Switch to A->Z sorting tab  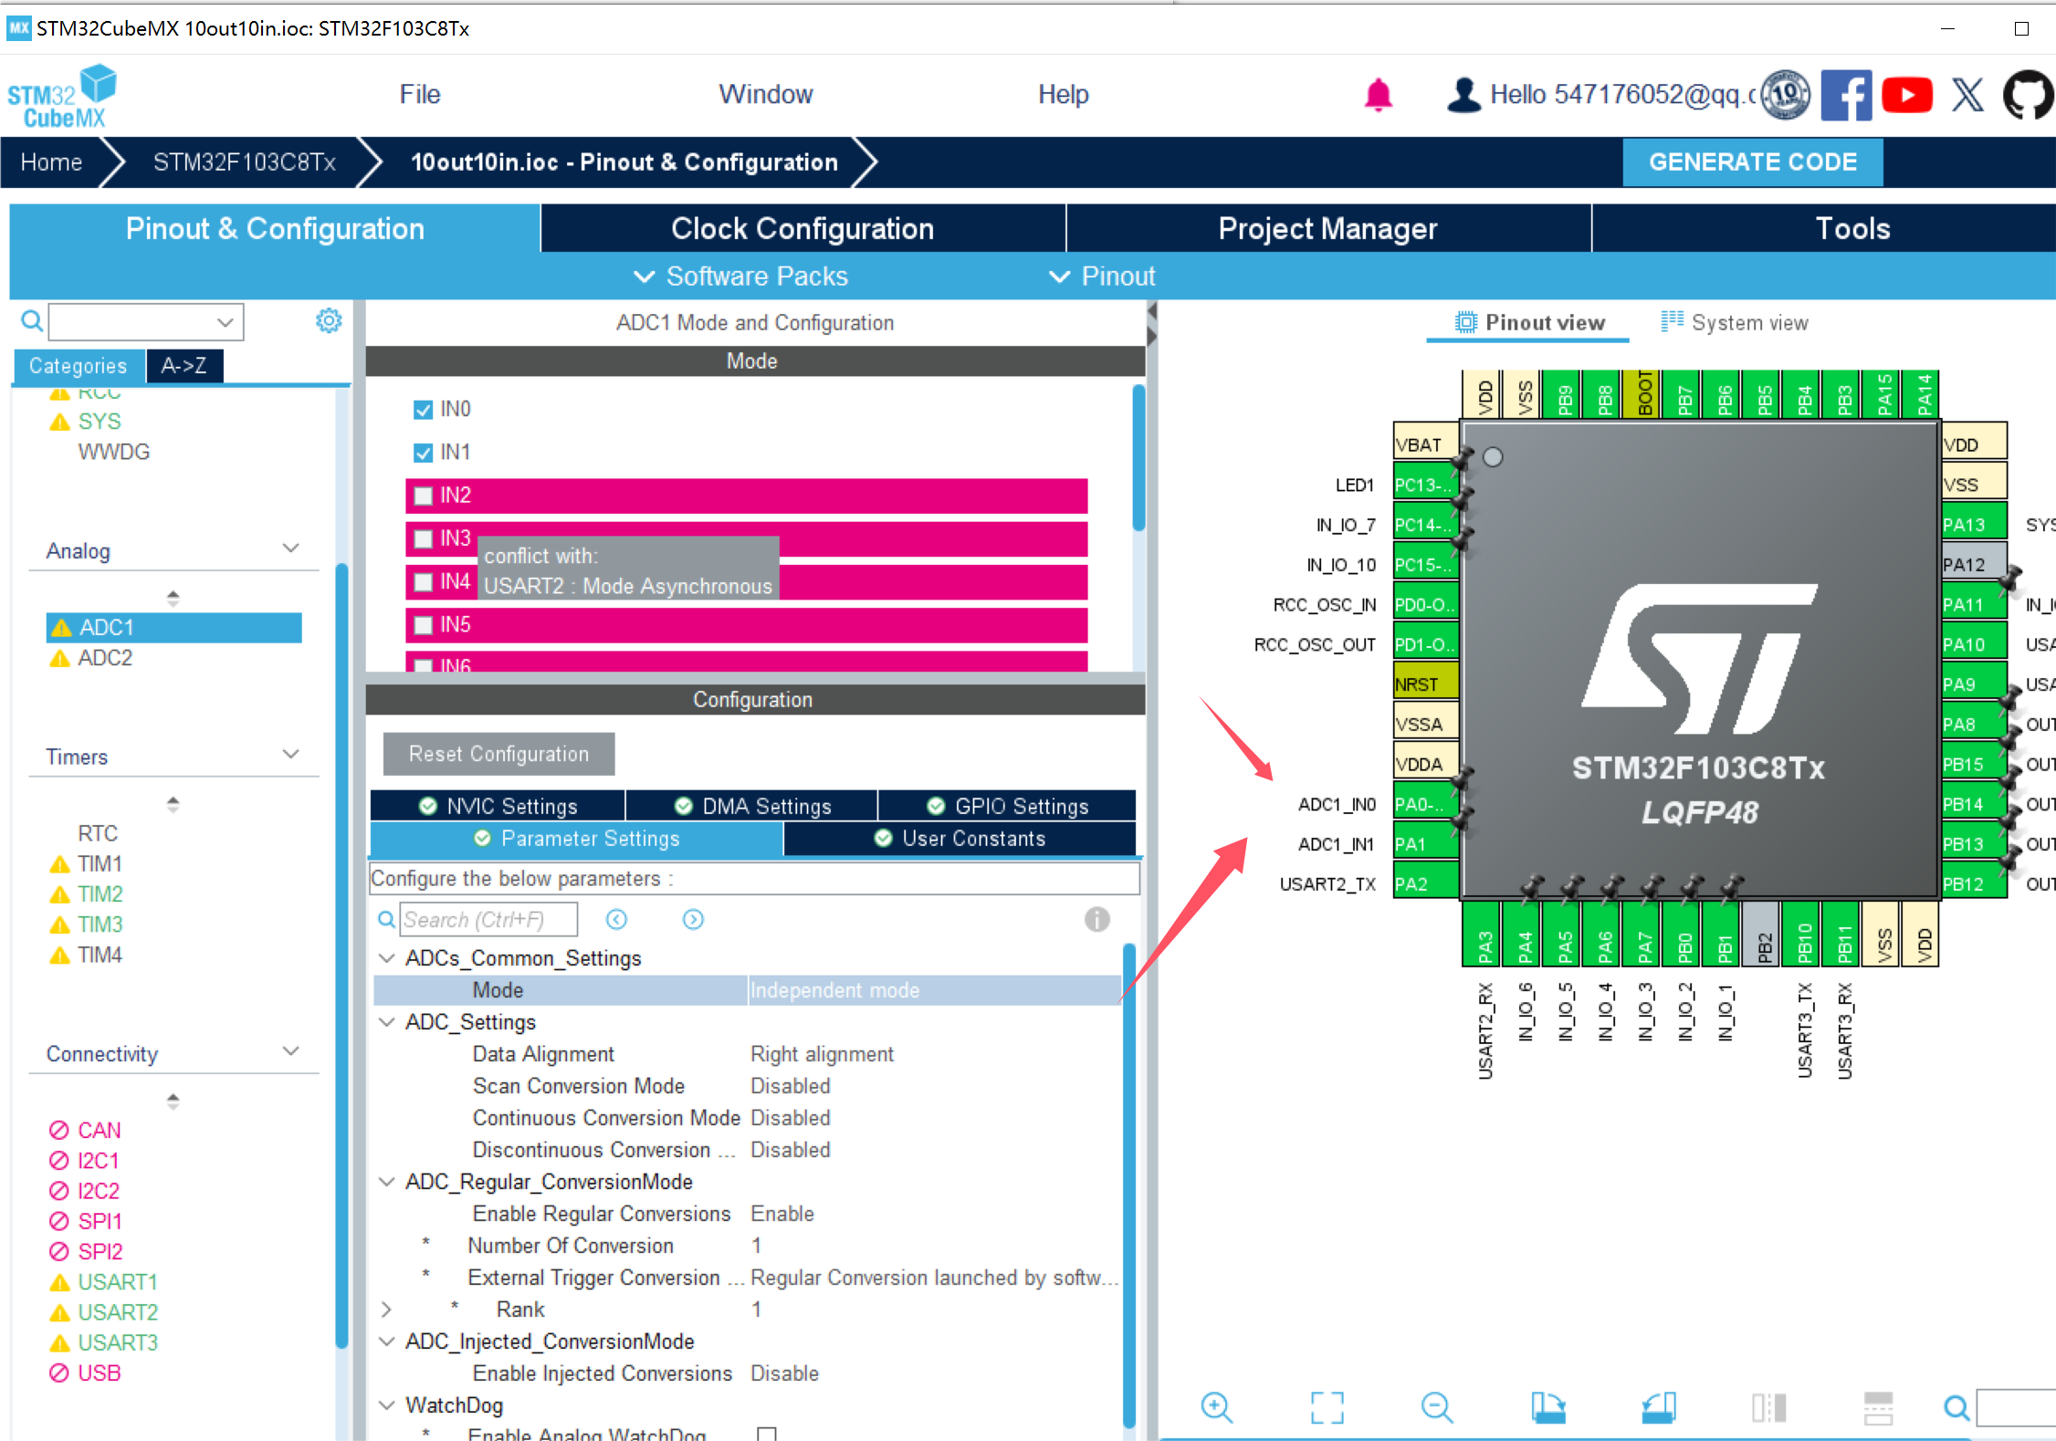pos(184,365)
